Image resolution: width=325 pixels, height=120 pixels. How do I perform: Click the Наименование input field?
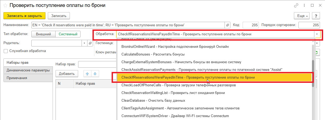[128, 25]
